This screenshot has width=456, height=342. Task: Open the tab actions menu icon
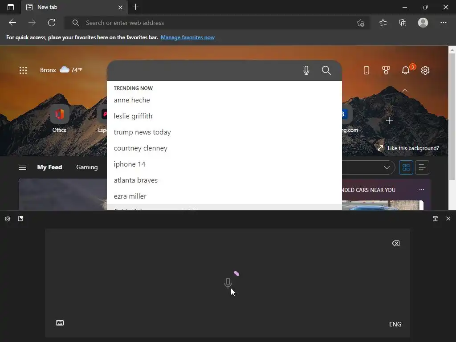tap(11, 7)
